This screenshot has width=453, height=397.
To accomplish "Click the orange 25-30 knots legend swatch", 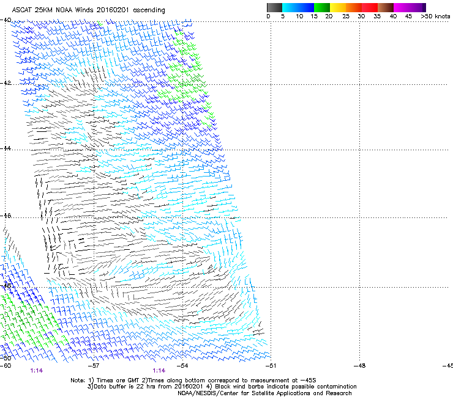I will click(x=354, y=7).
